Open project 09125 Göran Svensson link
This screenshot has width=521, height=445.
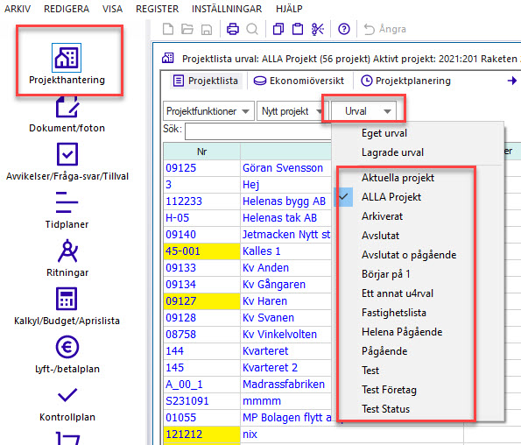(283, 168)
